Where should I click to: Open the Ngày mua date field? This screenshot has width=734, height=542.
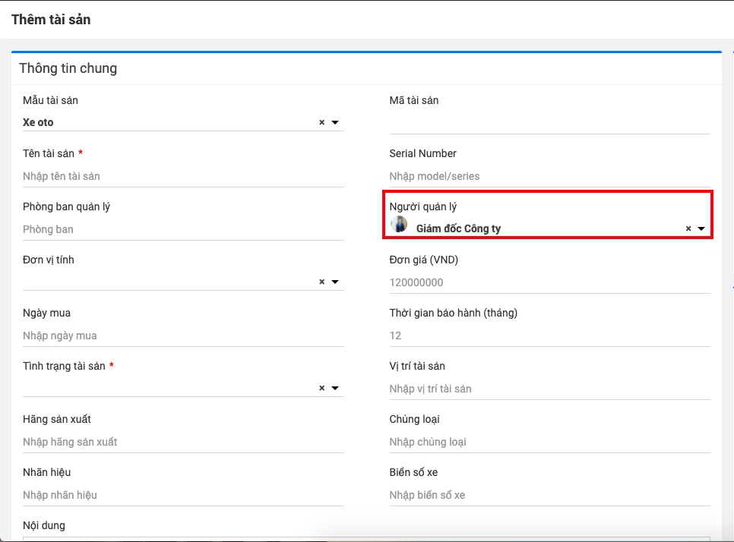click(182, 336)
